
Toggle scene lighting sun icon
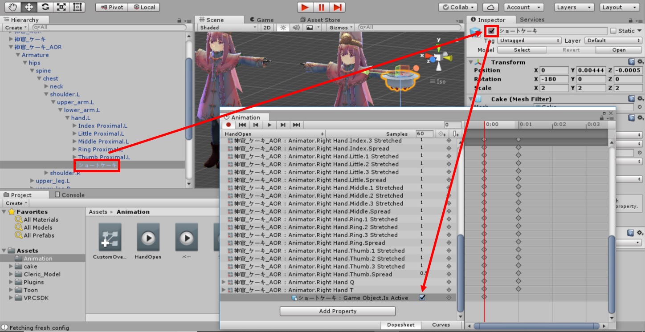[x=282, y=28]
